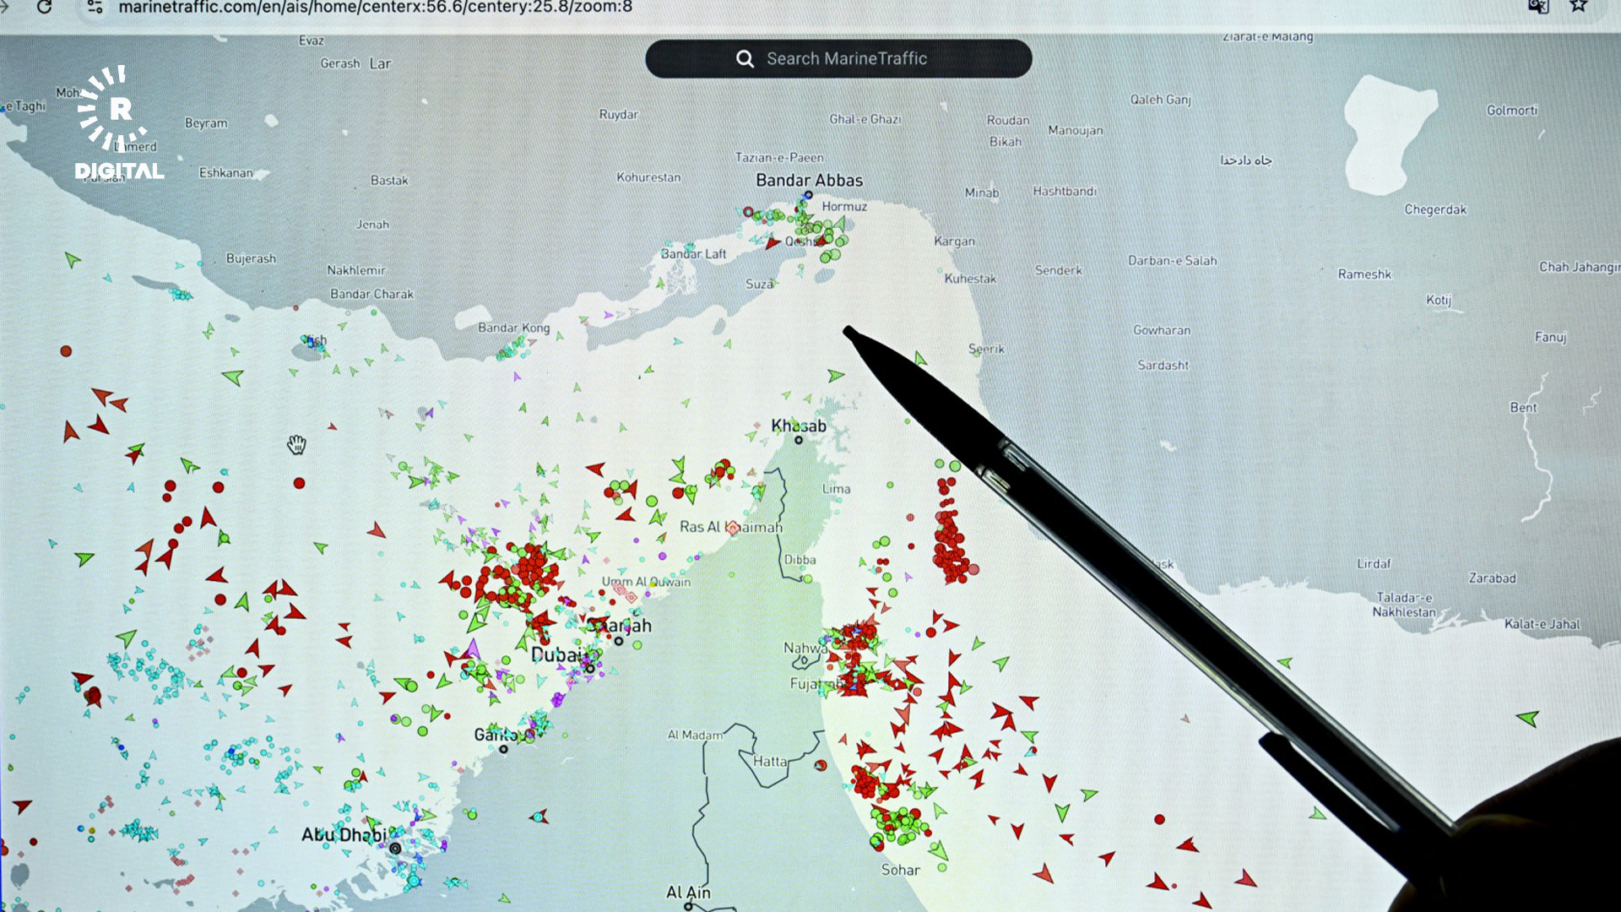Image resolution: width=1621 pixels, height=912 pixels.
Task: Click the magnifier icon in search bar
Action: pos(745,59)
